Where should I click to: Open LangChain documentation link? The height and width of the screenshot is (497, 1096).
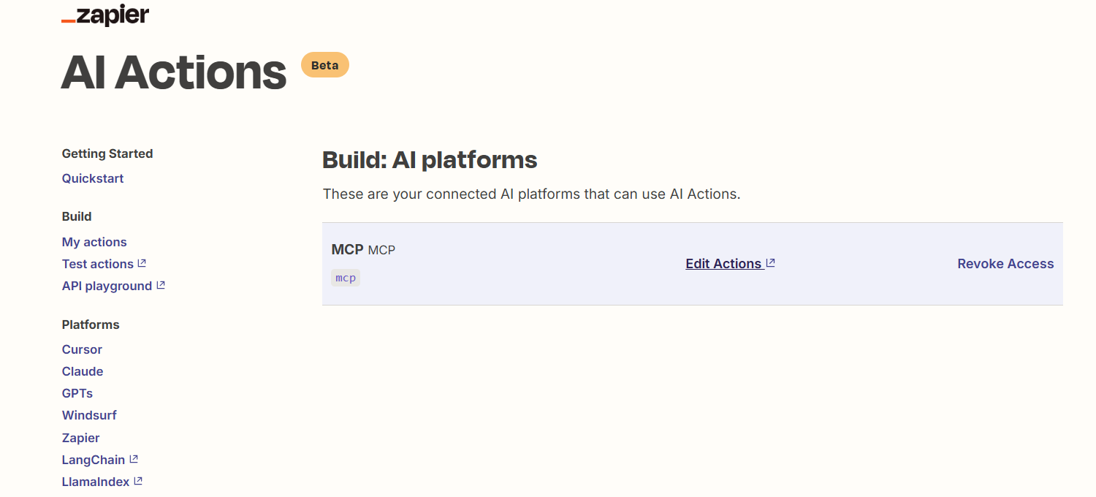(x=94, y=460)
